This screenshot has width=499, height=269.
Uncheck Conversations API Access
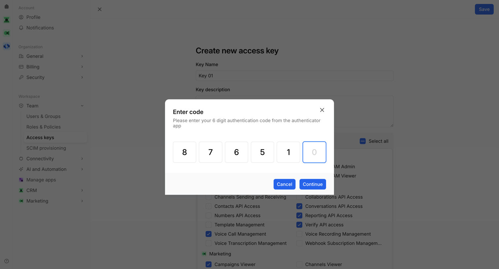click(x=299, y=206)
